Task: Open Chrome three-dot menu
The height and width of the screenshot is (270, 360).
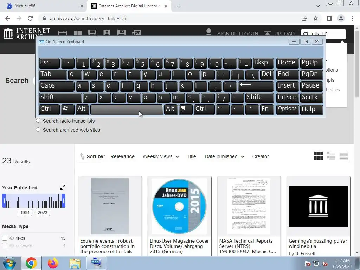Action: tap(352, 18)
